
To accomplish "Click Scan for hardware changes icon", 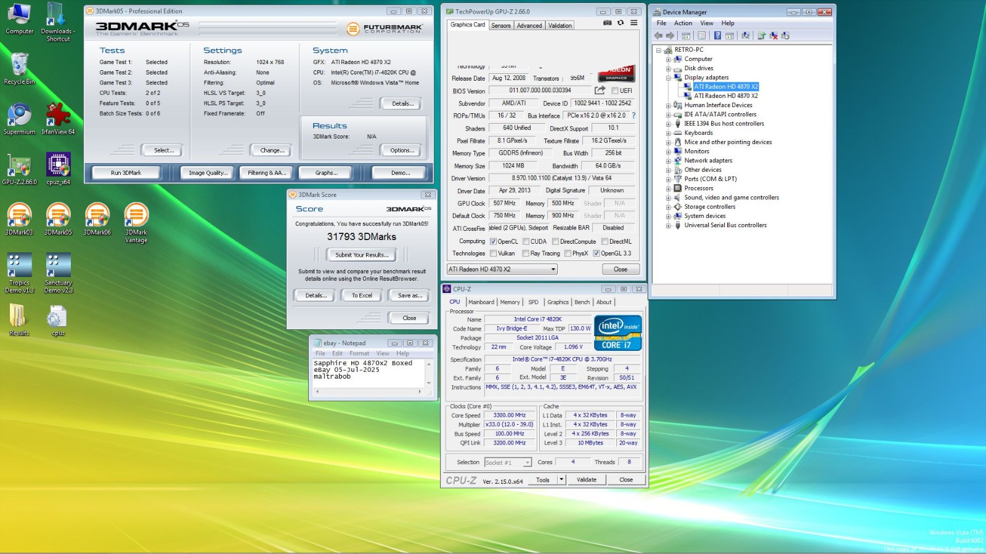I will click(x=746, y=36).
